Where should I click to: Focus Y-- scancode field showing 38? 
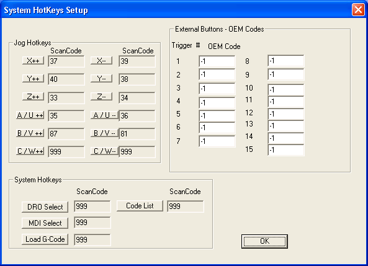(x=137, y=79)
